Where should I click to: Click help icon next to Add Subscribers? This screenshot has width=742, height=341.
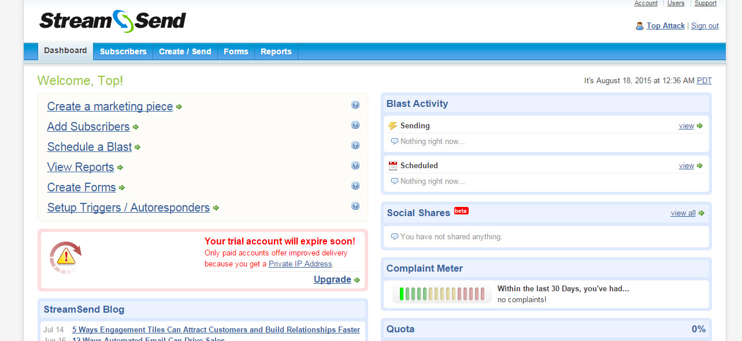pyautogui.click(x=355, y=125)
